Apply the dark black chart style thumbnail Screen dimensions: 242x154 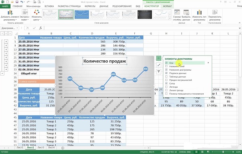(145, 14)
